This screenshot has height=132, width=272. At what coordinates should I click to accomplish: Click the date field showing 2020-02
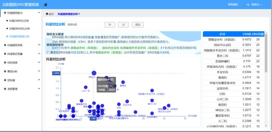(84, 25)
